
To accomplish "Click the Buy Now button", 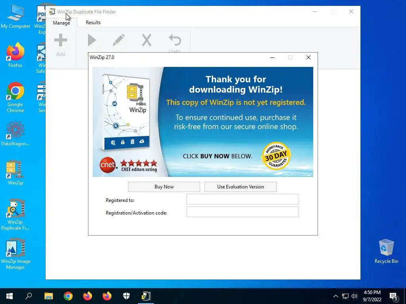I will 164,187.
